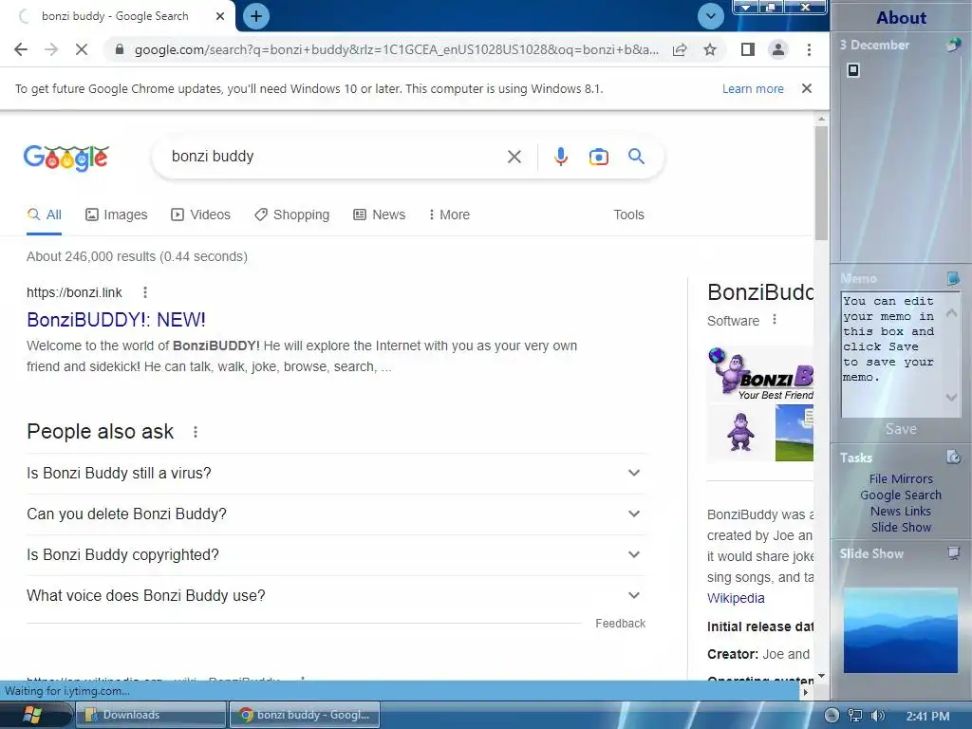Open the Chrome profile avatar

pyautogui.click(x=778, y=49)
